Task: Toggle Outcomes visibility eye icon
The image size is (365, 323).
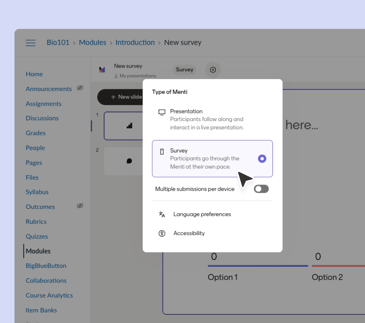Action: coord(80,206)
